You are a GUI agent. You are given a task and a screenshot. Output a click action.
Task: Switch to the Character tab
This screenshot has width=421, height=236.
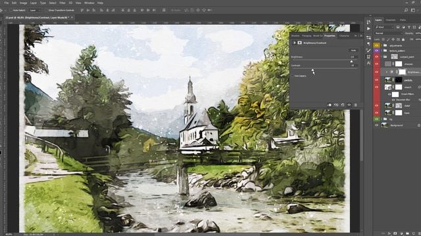pos(344,35)
